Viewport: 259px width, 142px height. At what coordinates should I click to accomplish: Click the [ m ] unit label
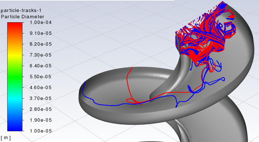6,138
